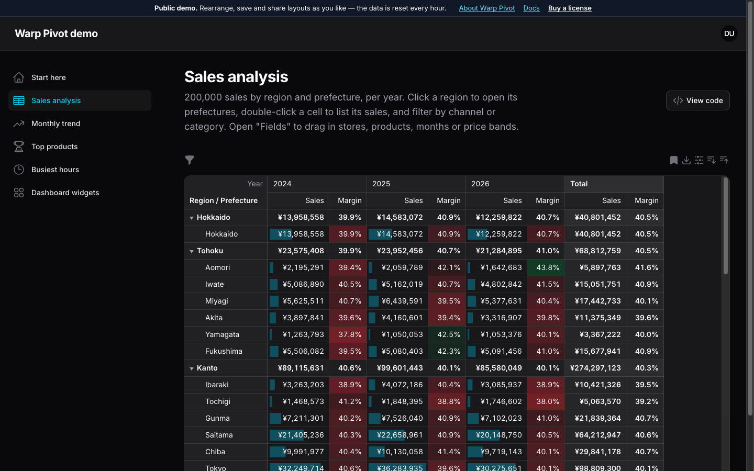
Task: Click the bookmark icon to save layout
Action: click(674, 160)
